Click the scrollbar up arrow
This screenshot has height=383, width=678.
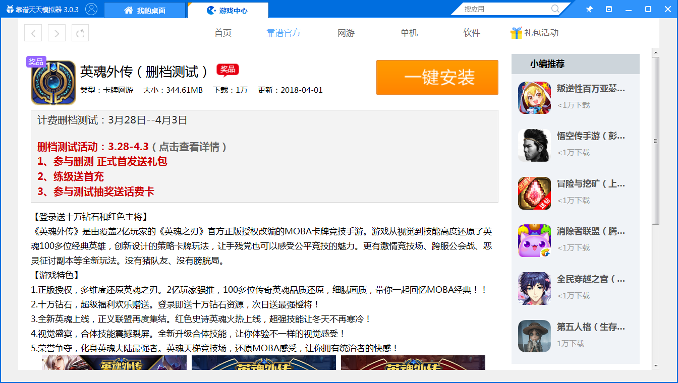click(x=656, y=52)
